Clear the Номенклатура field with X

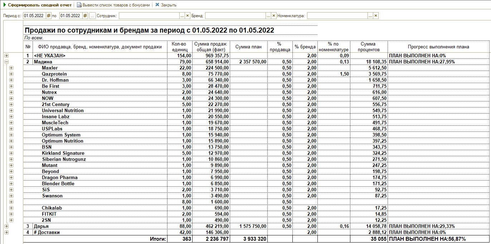pyautogui.click(x=376, y=16)
